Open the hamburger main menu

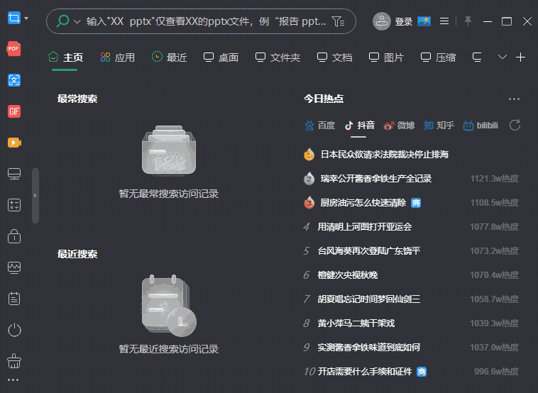click(444, 21)
